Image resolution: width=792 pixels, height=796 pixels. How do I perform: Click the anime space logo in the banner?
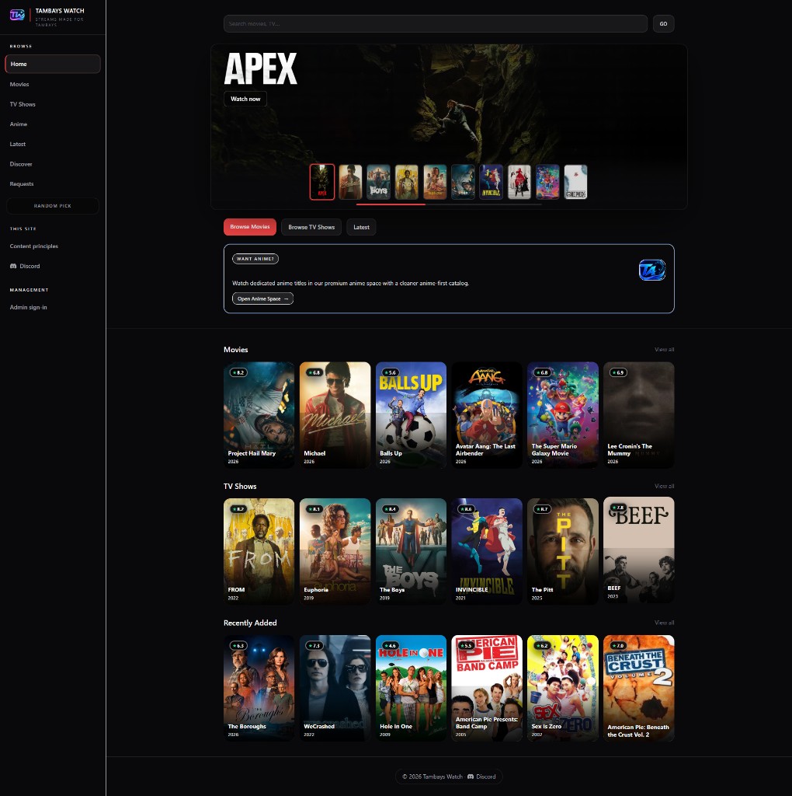click(x=652, y=270)
